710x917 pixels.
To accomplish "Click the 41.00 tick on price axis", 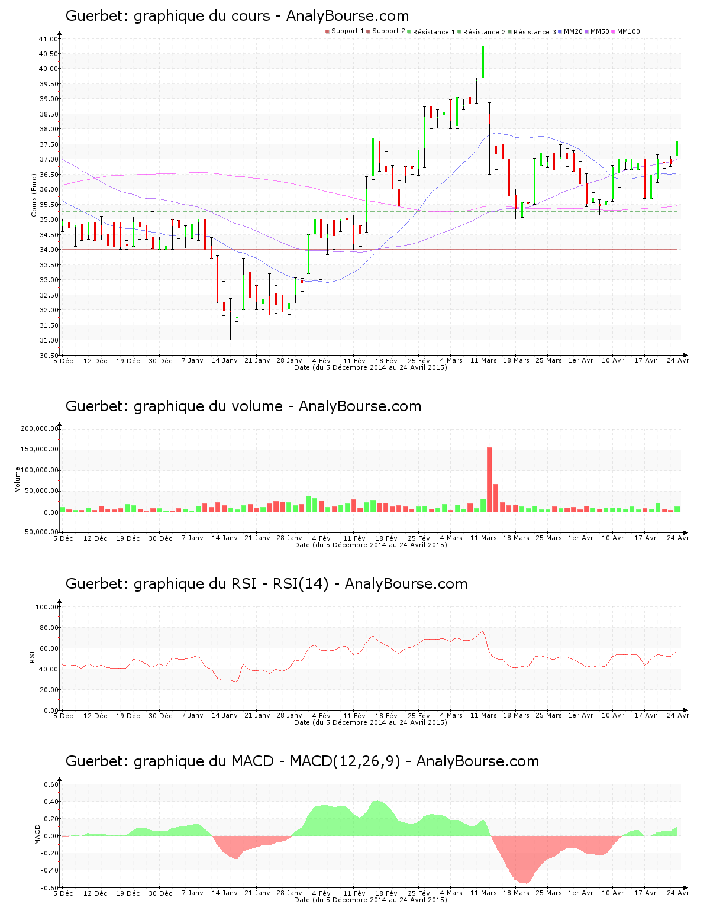I will (x=49, y=39).
